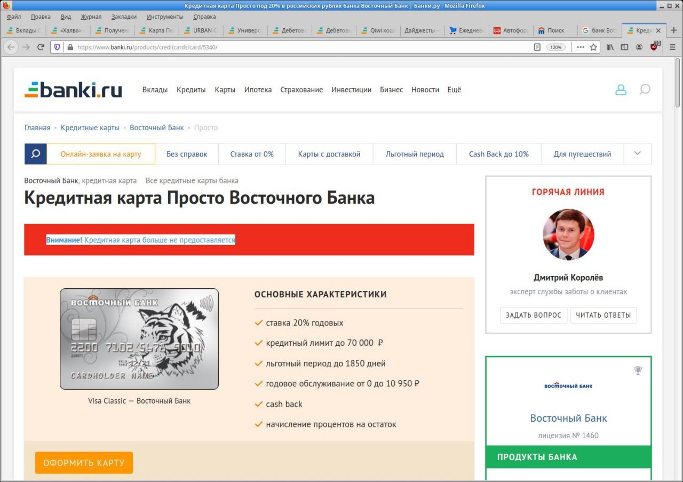
Task: Open Карты in site navigation
Action: pos(225,90)
